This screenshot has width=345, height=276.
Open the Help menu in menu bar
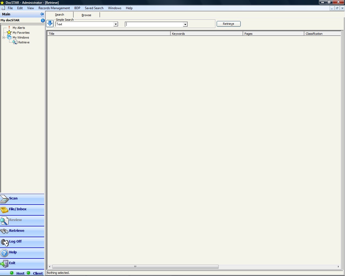pos(129,8)
